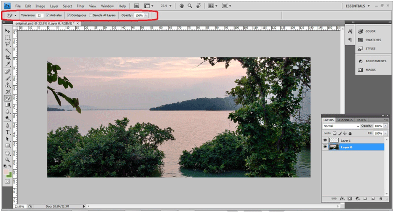Select the Magic Eraser tool in toolbox
The image size is (394, 212).
[8, 98]
